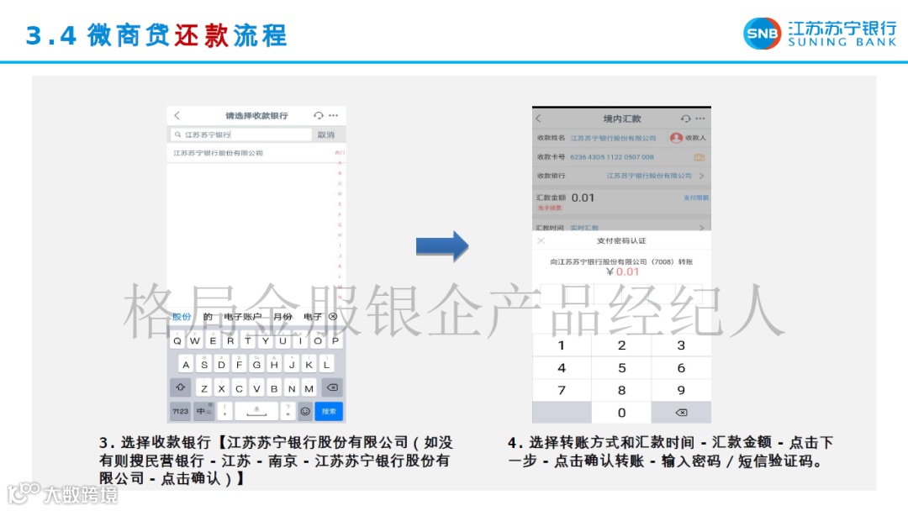Tap the B key on the keyboard

click(274, 388)
